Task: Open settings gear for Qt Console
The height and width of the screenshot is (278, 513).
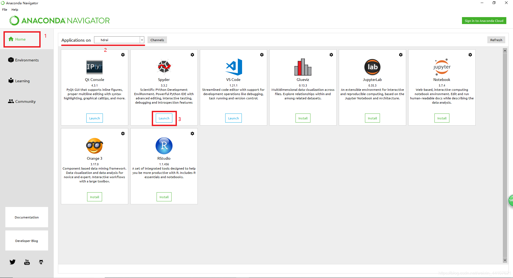Action: pos(123,55)
